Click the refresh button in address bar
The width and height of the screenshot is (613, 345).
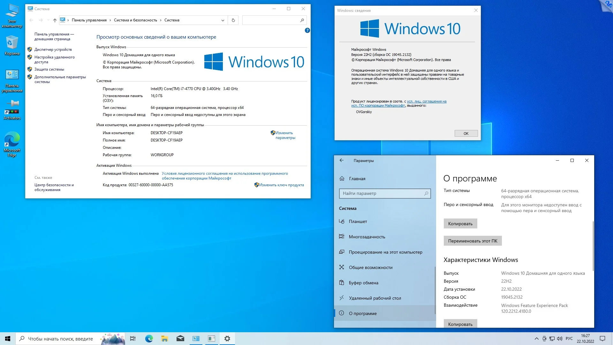[x=233, y=20]
